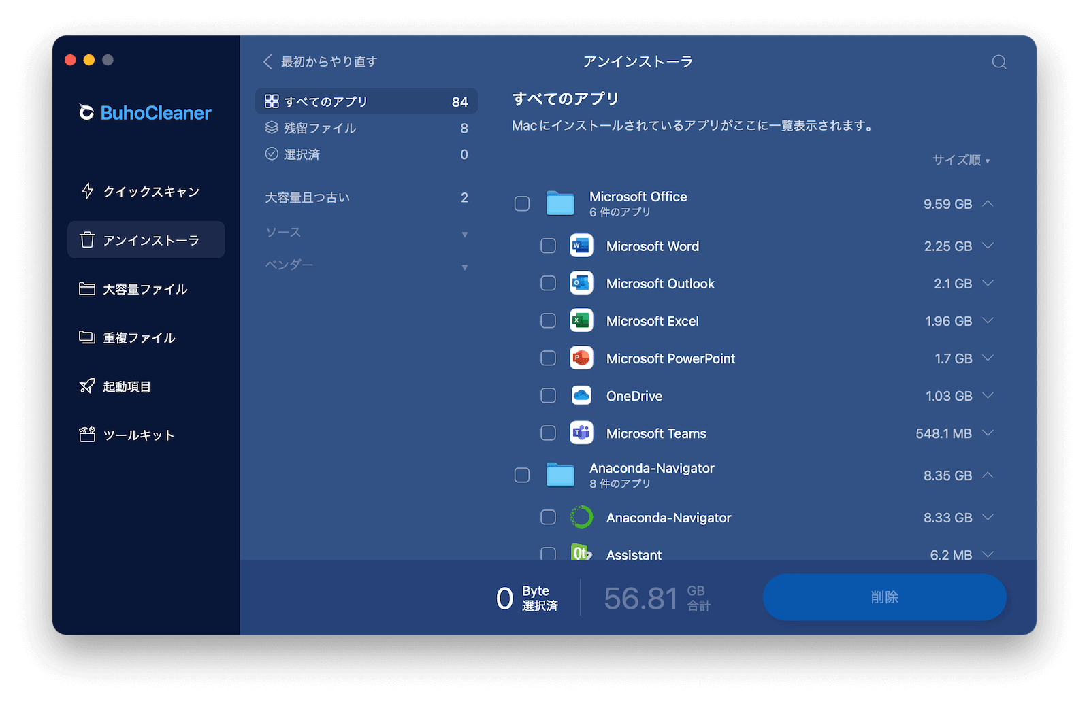Image resolution: width=1089 pixels, height=704 pixels.
Task: Select the 残留ファイル category
Action: coord(366,128)
